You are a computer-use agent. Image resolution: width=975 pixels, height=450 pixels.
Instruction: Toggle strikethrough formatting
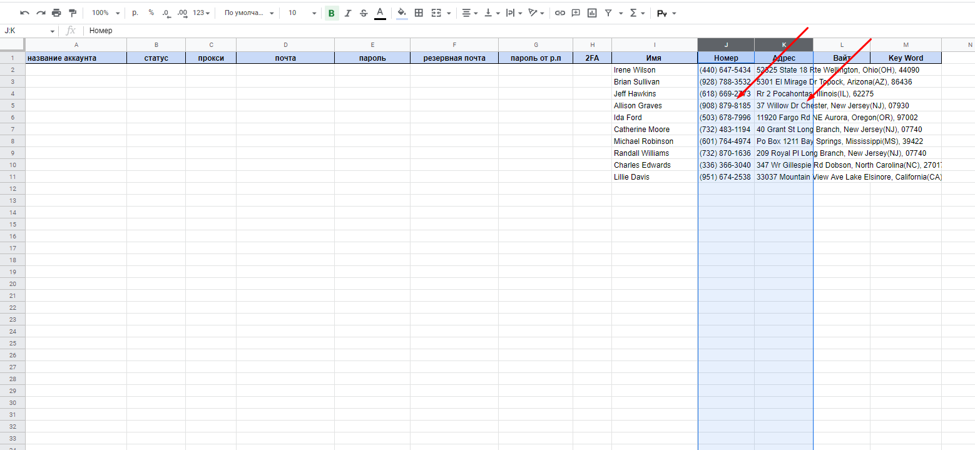[x=364, y=13]
